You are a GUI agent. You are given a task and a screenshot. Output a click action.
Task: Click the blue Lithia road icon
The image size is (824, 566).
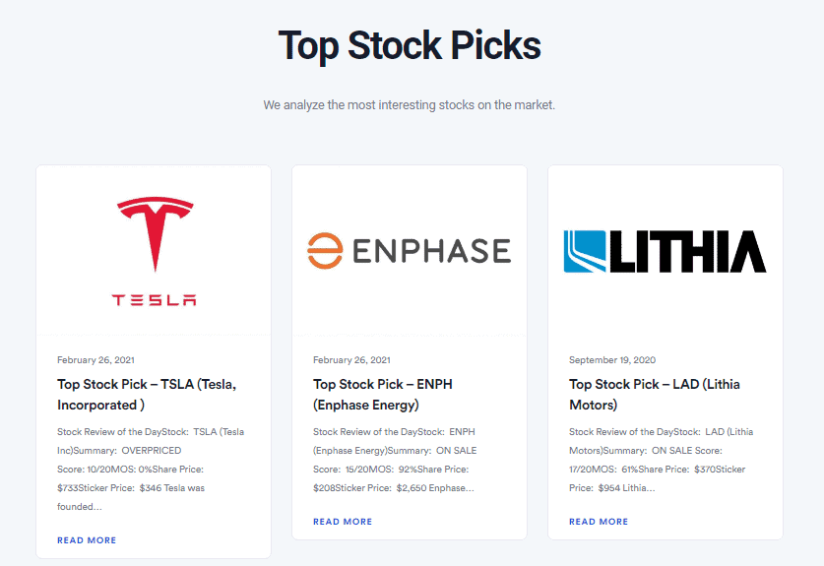pos(587,251)
